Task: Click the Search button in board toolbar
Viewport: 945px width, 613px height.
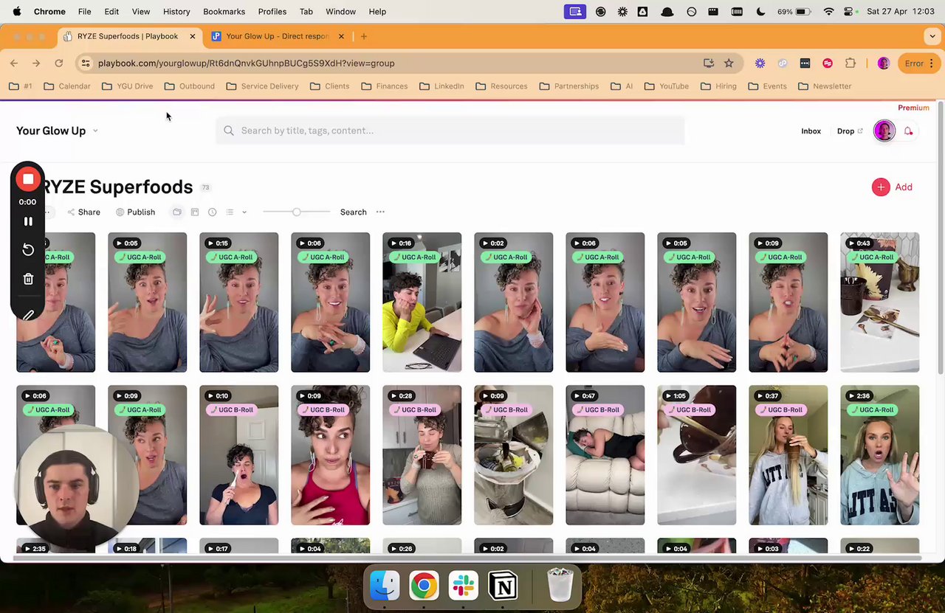Action: 353,212
